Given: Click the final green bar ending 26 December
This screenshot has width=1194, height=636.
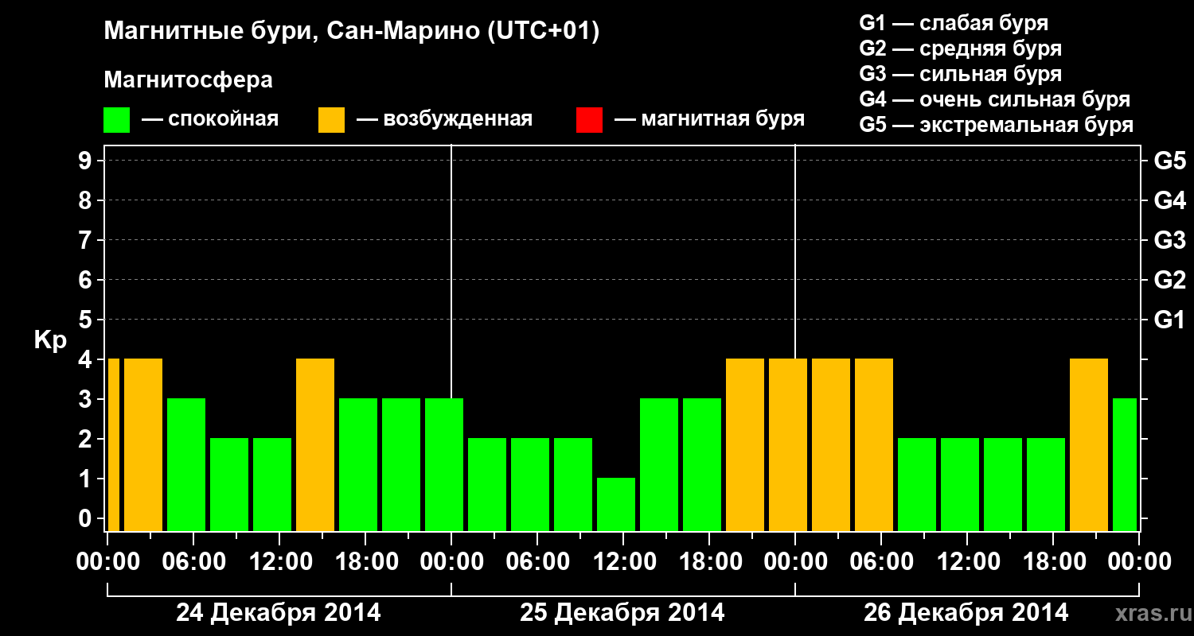Looking at the screenshot, I should [x=1125, y=464].
